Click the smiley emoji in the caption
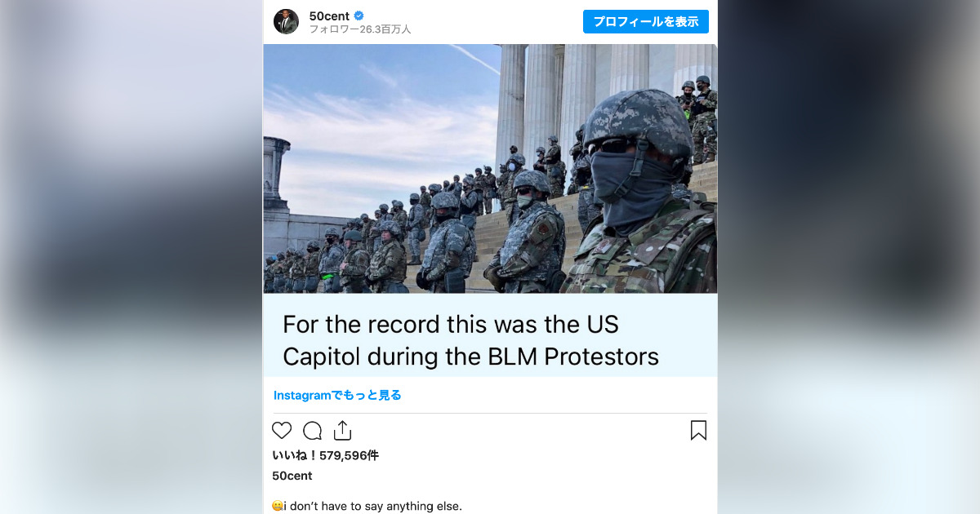Image resolution: width=980 pixels, height=514 pixels. (x=277, y=507)
